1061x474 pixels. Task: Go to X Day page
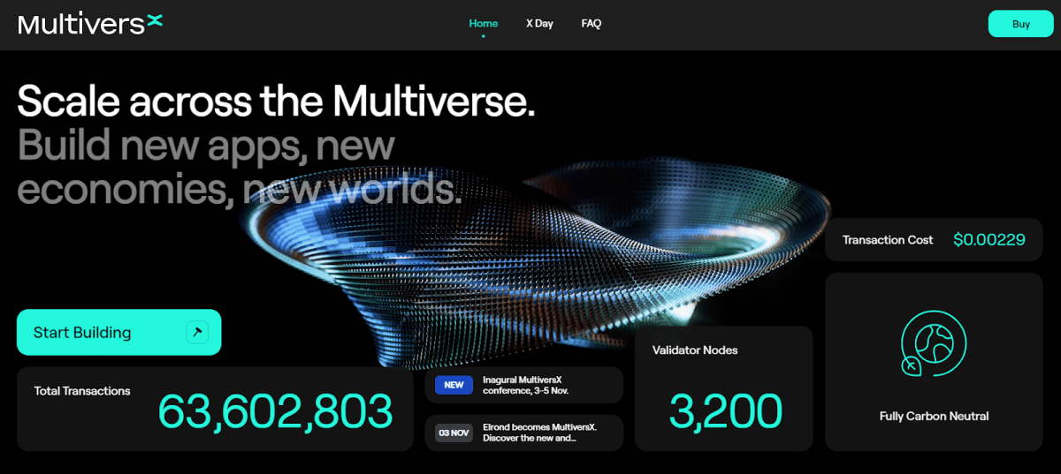[x=539, y=24]
